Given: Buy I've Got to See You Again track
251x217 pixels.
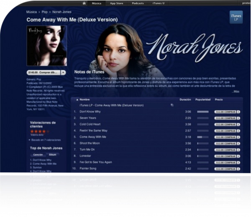Looking at the screenshot, I should click(x=225, y=162).
